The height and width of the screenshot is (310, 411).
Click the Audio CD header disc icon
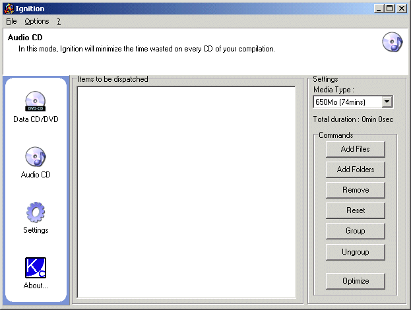(x=392, y=42)
